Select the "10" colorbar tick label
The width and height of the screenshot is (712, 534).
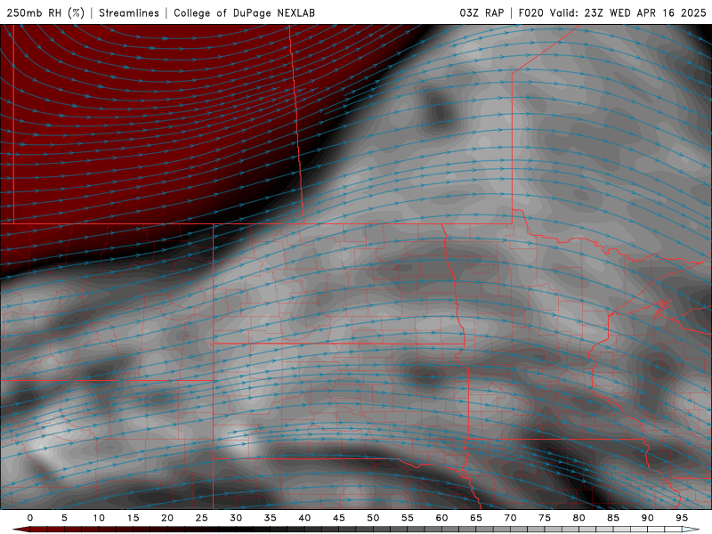99,518
